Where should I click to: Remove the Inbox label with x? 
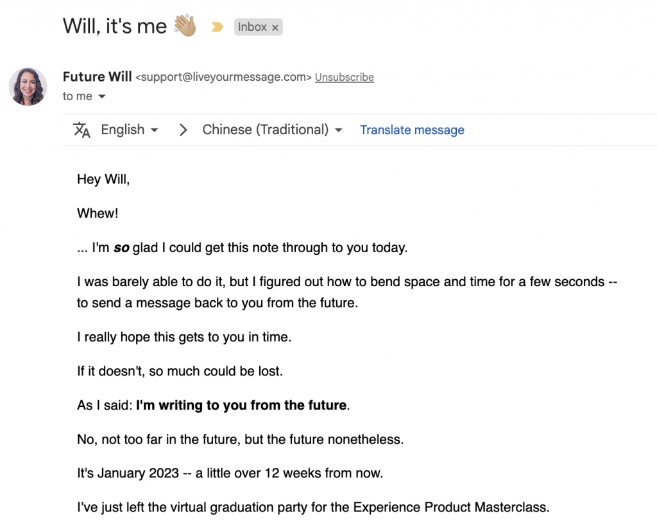pos(275,28)
